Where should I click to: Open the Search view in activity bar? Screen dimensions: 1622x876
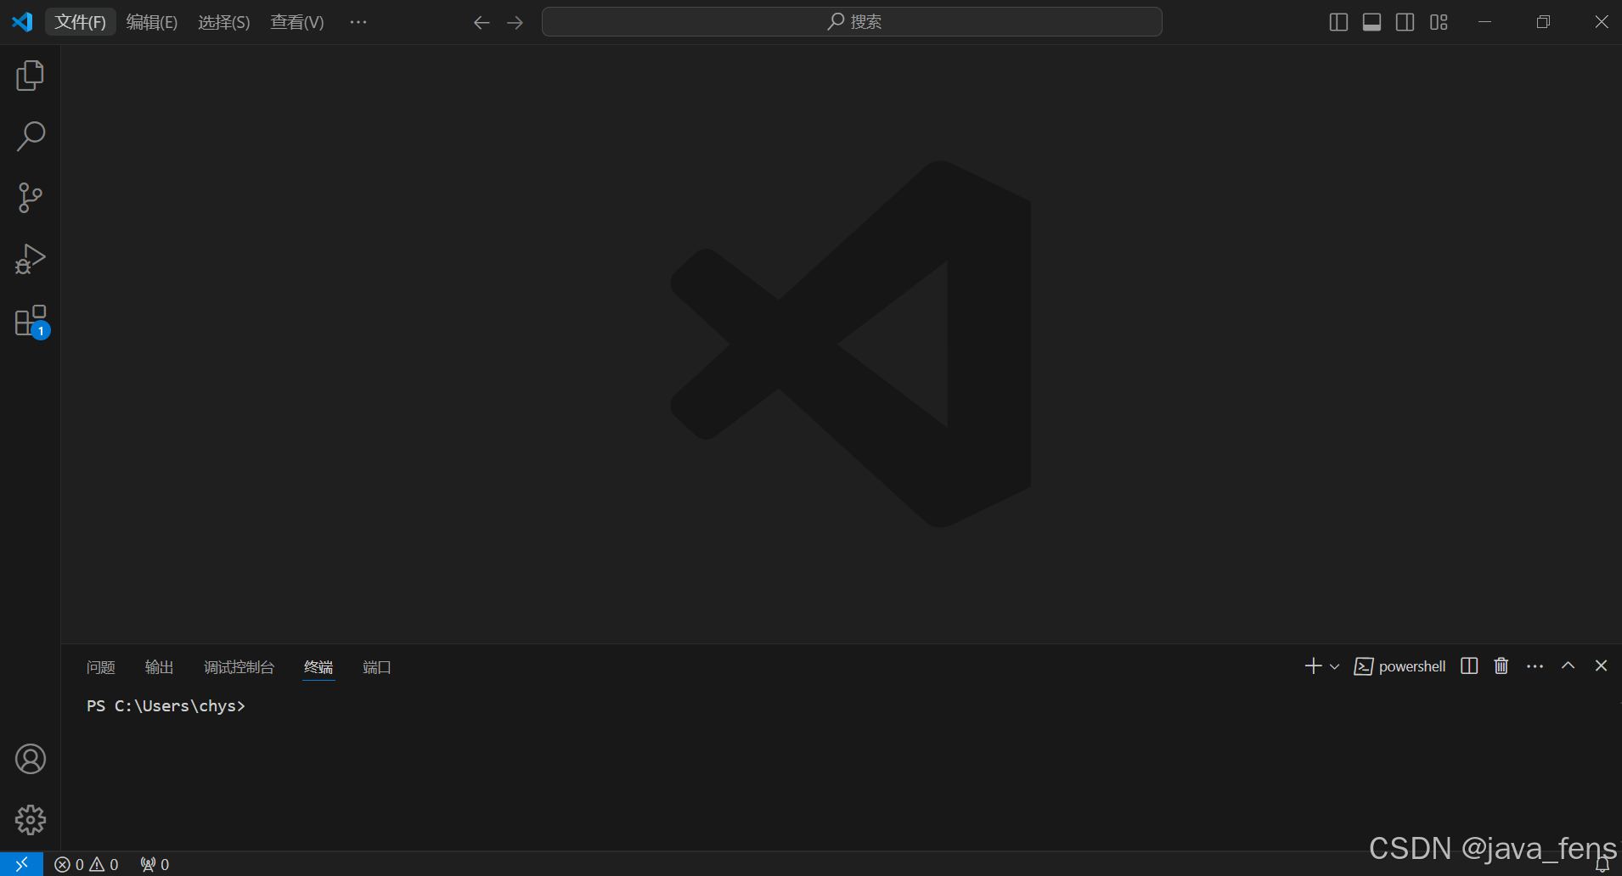(x=30, y=136)
